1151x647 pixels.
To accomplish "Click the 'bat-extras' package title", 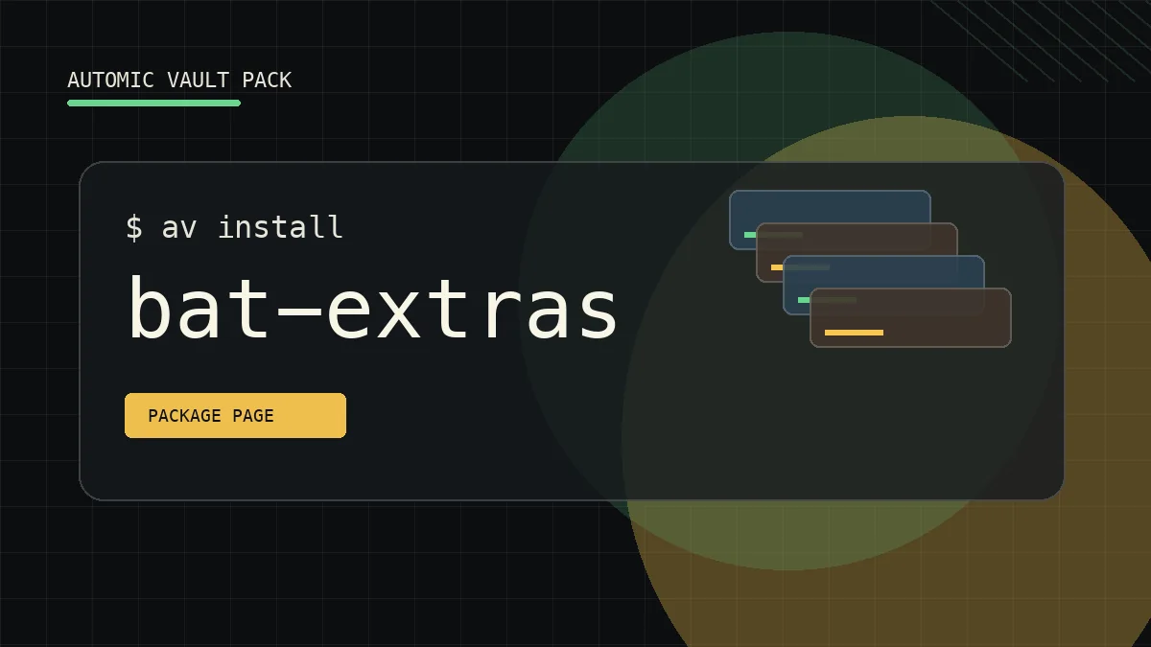I will (373, 309).
